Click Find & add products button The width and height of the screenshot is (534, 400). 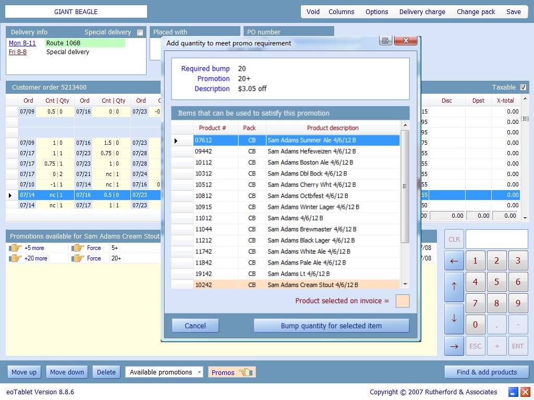[487, 372]
